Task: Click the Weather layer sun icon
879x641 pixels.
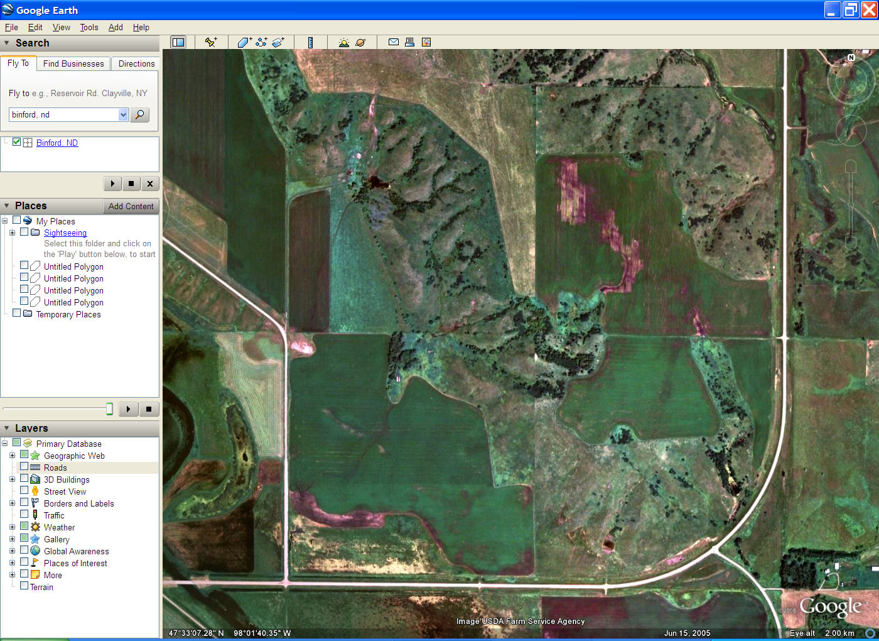Action: [x=35, y=527]
